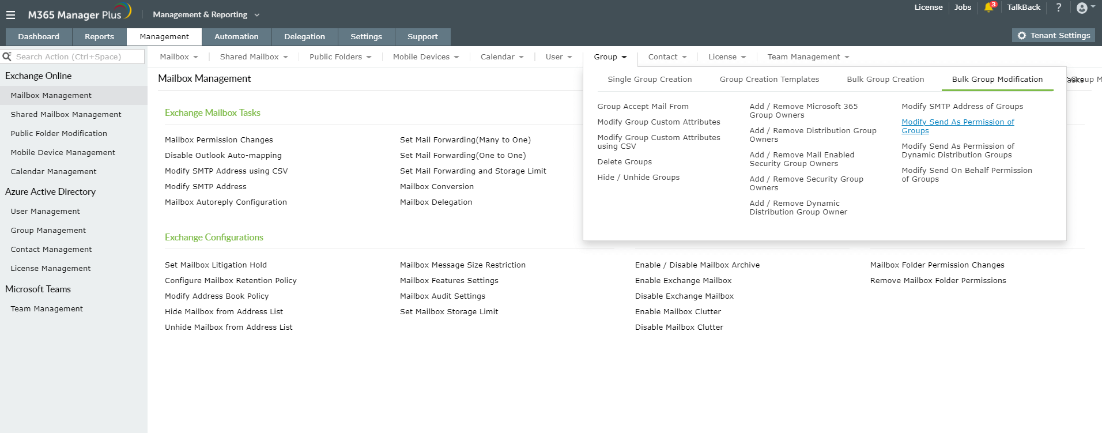
Task: Open Modify SMTP Address using CSV
Action: [226, 171]
